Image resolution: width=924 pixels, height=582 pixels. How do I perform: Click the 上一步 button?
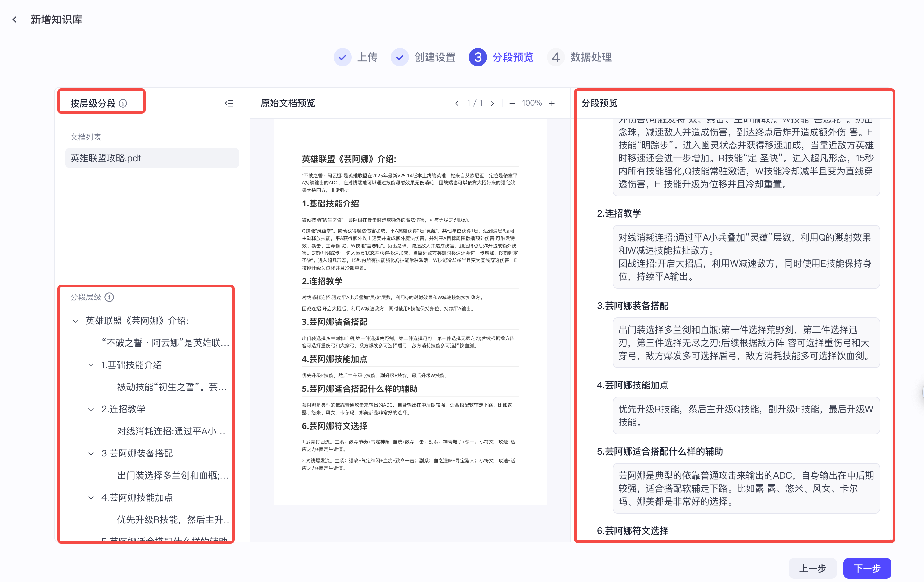pos(812,568)
